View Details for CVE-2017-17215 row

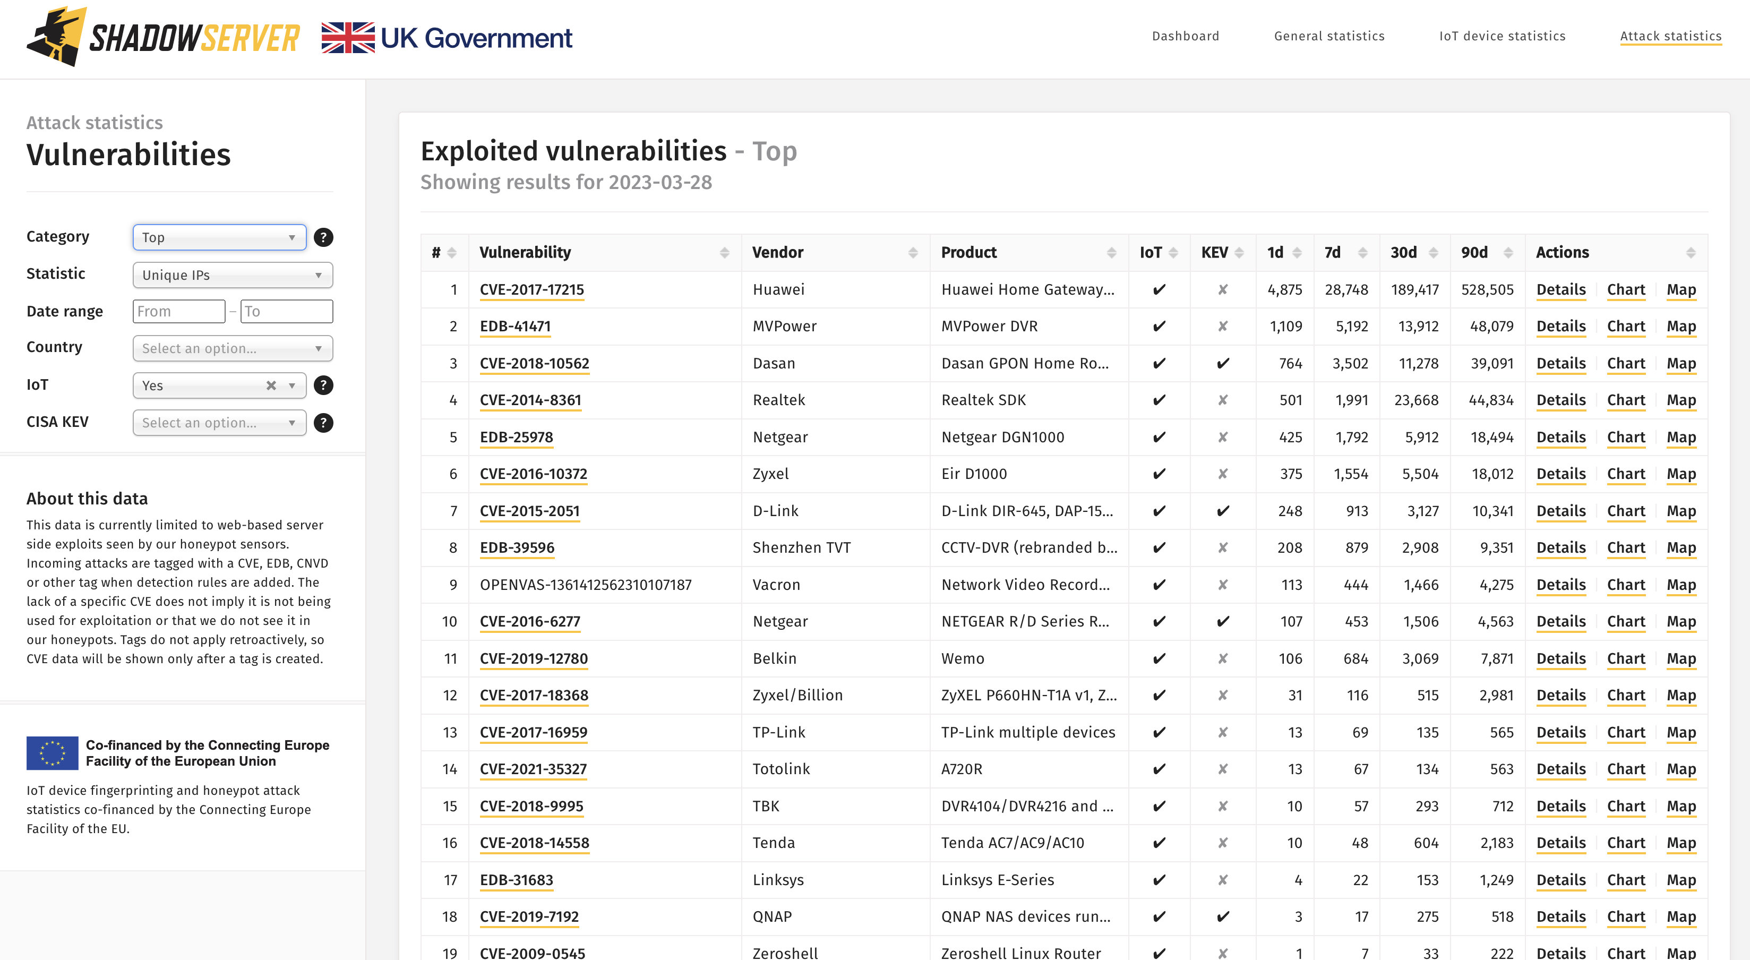click(x=1561, y=289)
